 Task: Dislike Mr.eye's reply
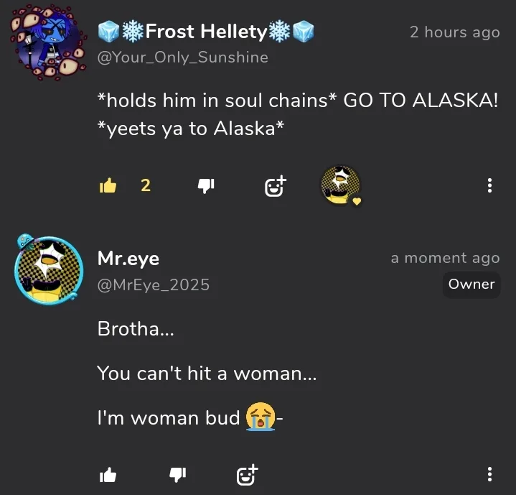pyautogui.click(x=178, y=475)
